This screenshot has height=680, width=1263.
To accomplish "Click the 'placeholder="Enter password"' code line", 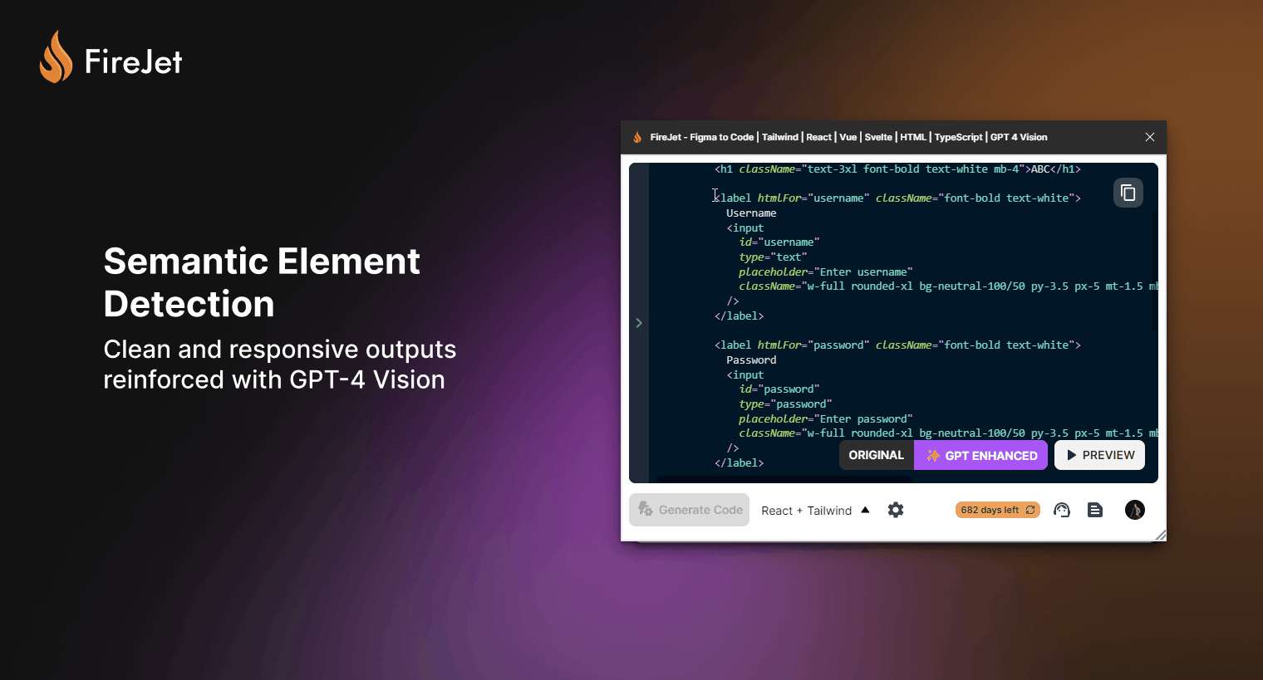I will (x=826, y=419).
